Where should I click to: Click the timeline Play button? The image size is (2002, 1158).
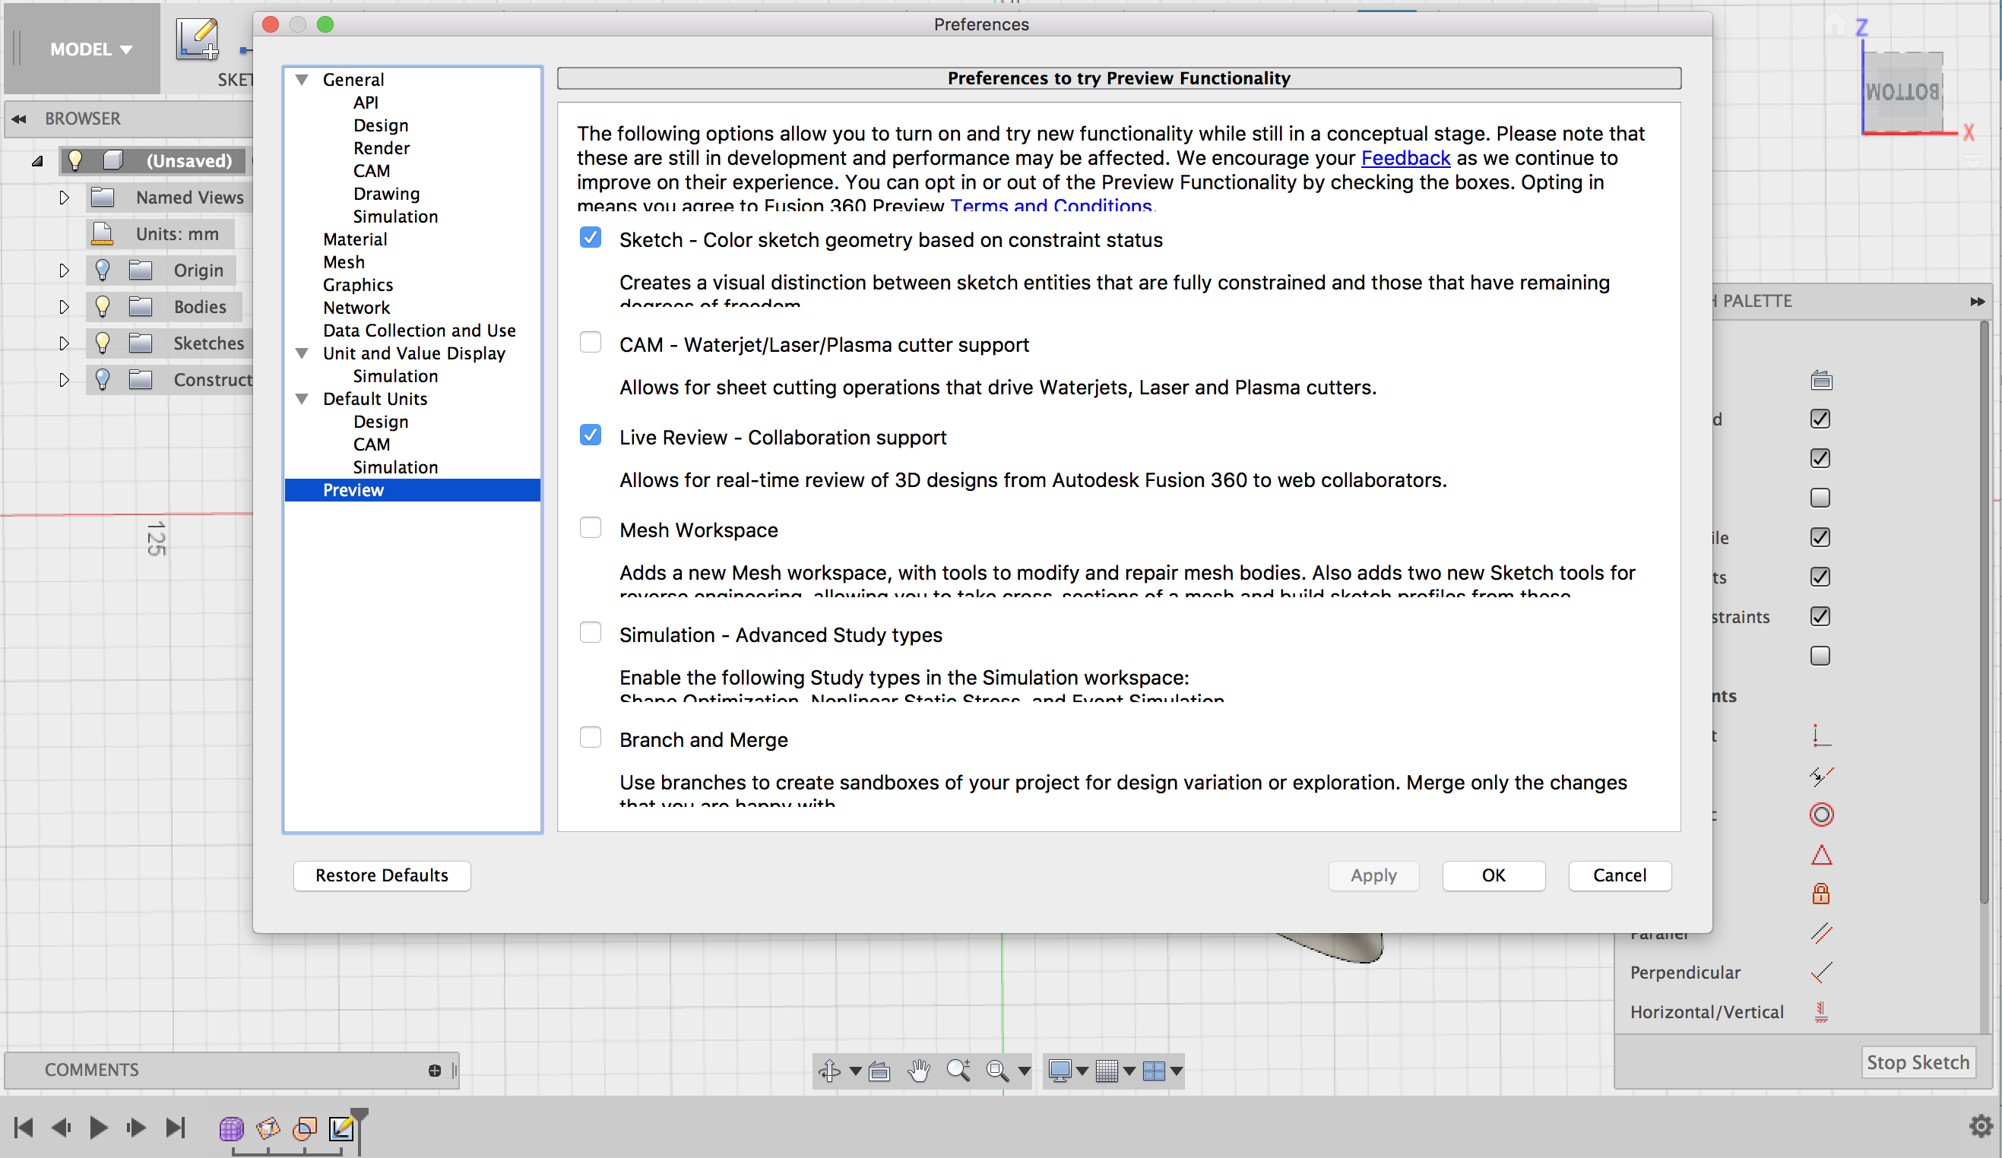99,1127
